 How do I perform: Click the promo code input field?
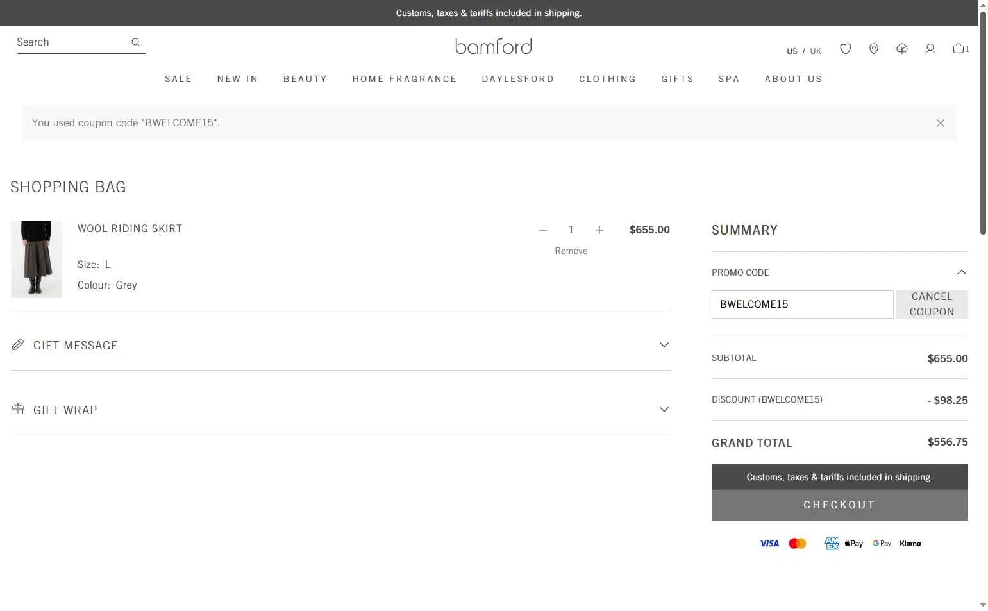pos(803,305)
